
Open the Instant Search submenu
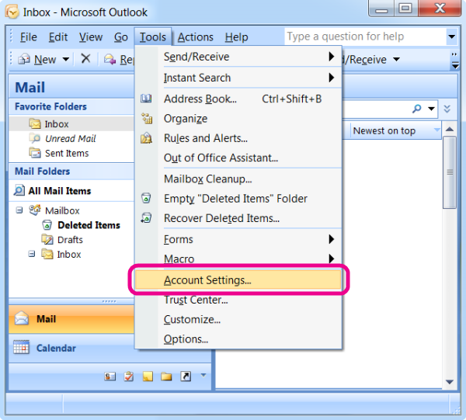tap(238, 78)
